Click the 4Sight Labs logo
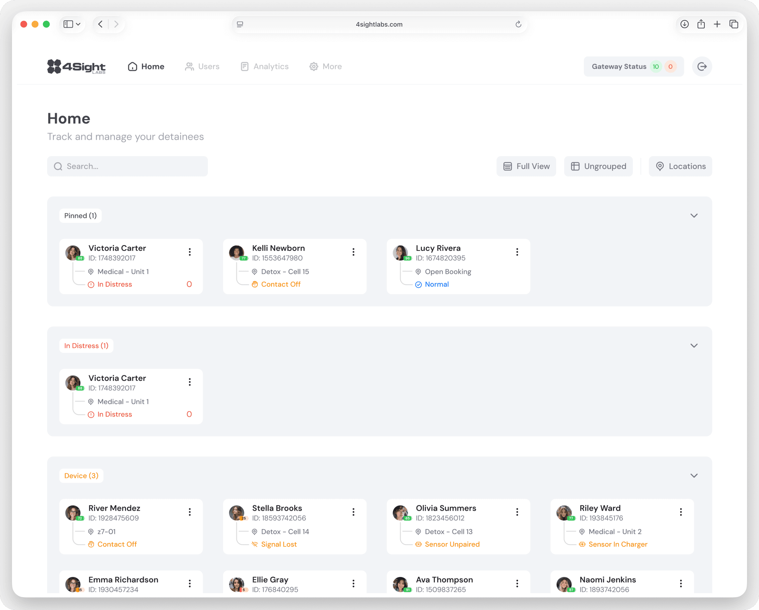Screen dimensions: 759x610 pyautogui.click(x=76, y=67)
